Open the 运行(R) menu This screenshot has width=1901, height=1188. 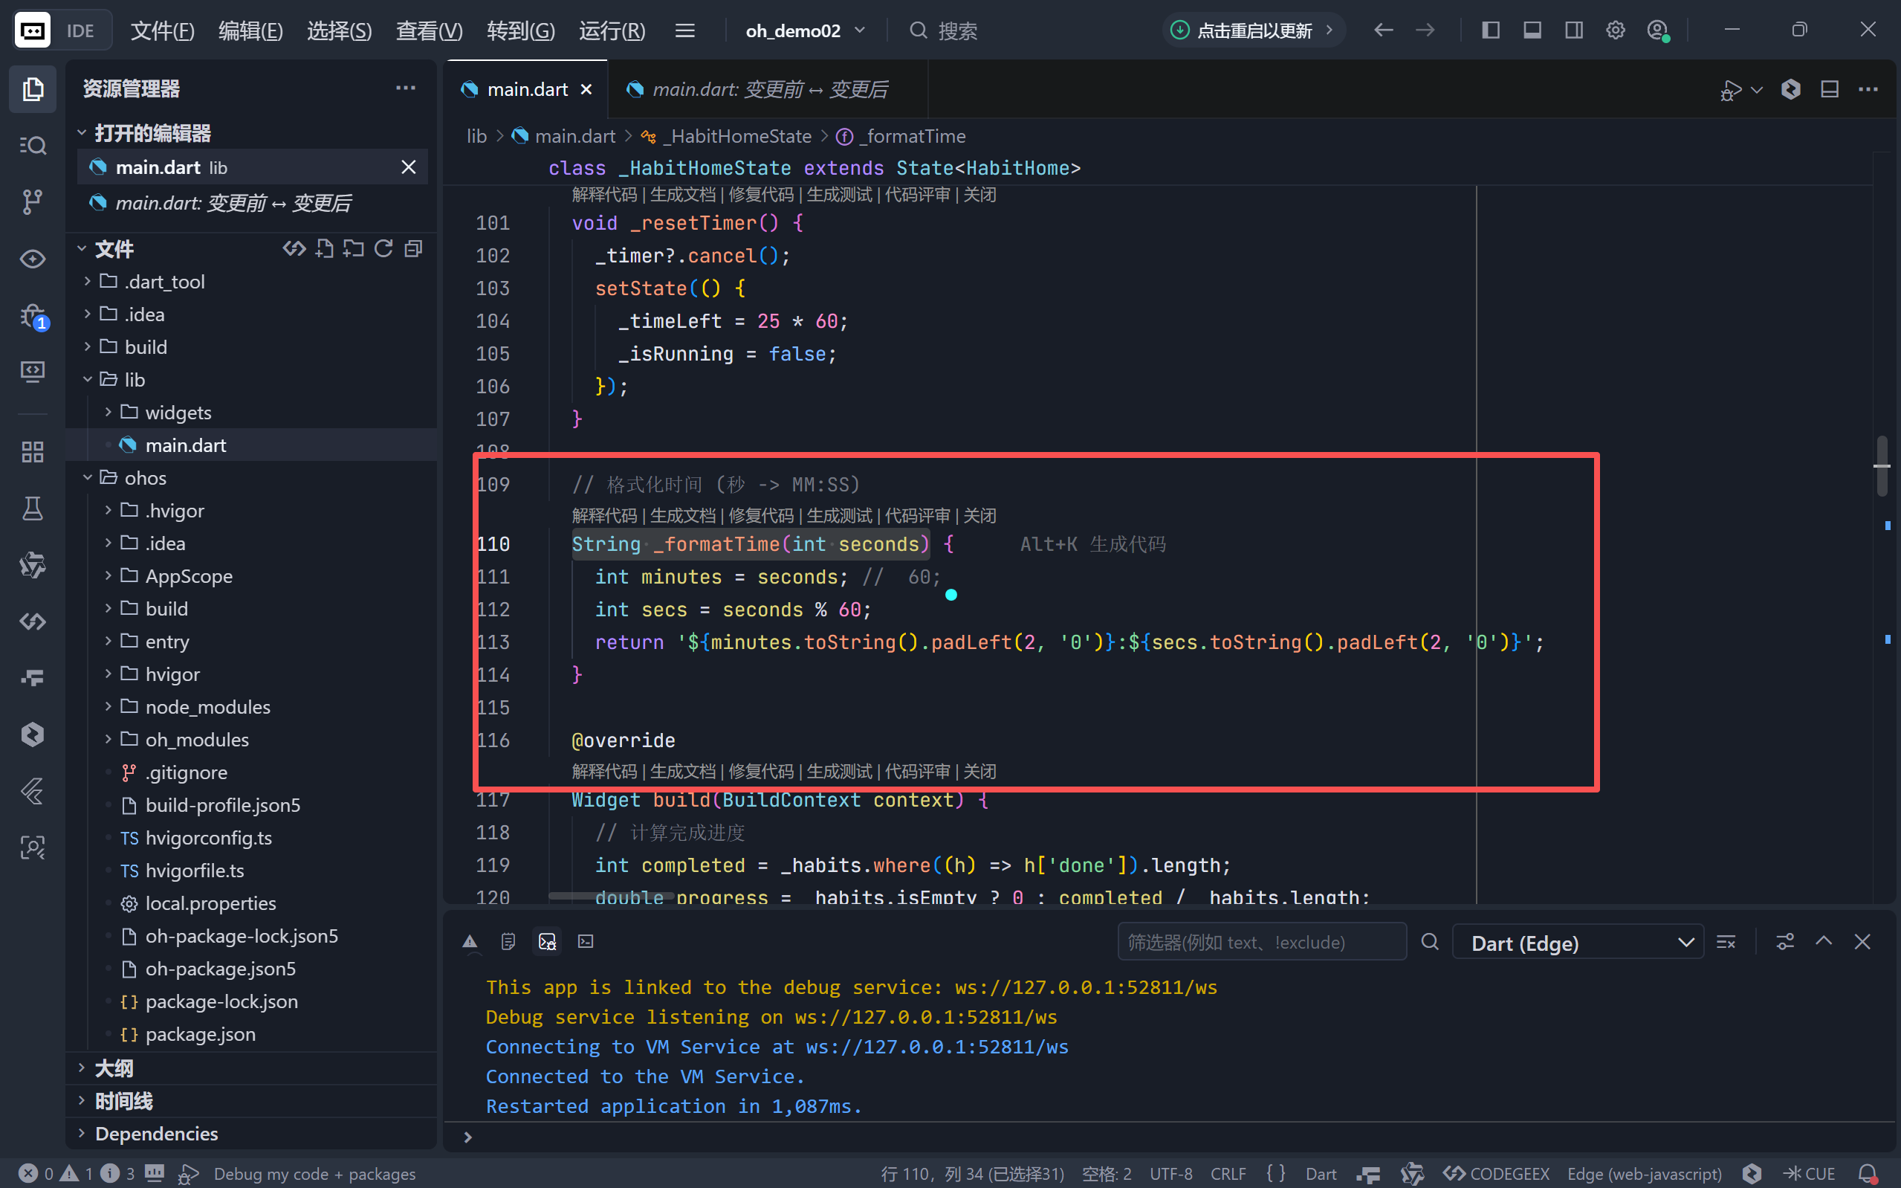pyautogui.click(x=612, y=30)
